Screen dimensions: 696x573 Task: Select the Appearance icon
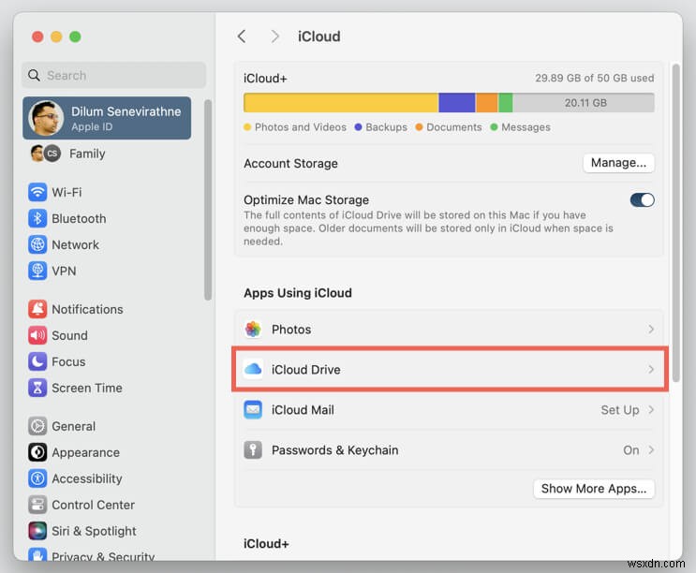coord(37,452)
